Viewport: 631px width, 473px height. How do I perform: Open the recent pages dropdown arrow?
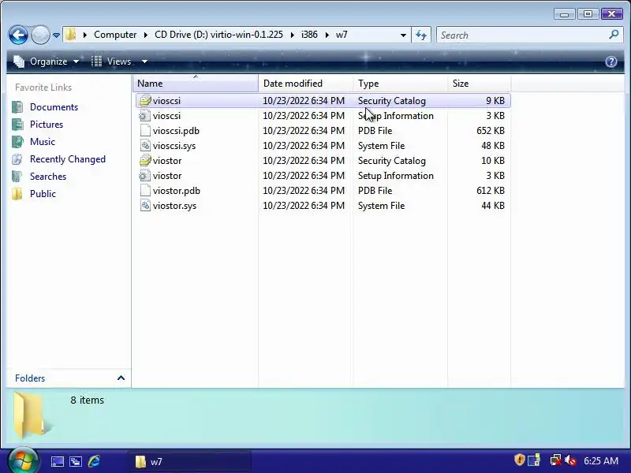tap(56, 35)
